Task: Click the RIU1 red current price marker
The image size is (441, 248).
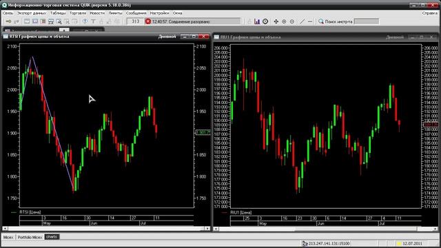Action: (431, 125)
